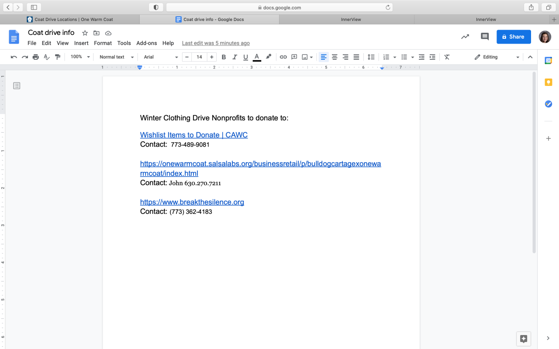Click the font size 14 field
The image size is (559, 349).
click(199, 57)
